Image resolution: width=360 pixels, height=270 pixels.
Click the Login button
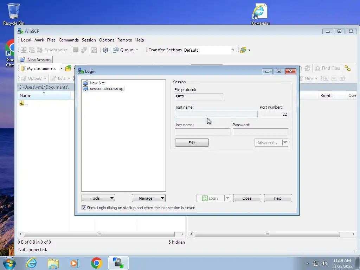(210, 198)
